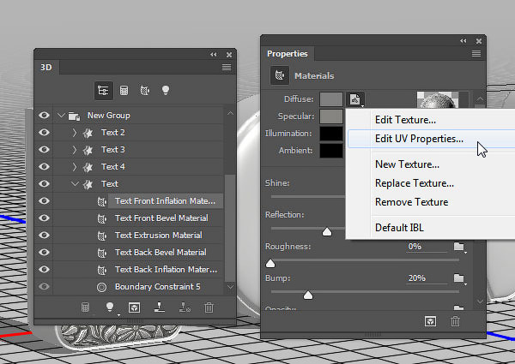Filter 3D panel by lights
Viewport: 515px width, 364px height.
point(164,90)
